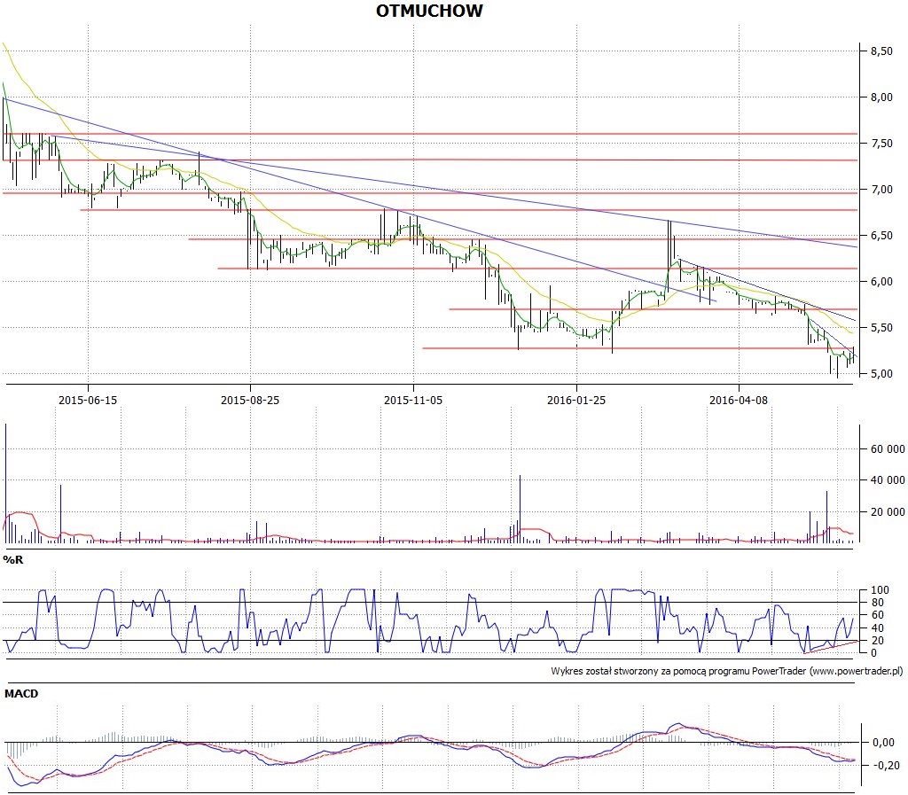Click the %R indicator heading
Screen dimensions: 908x795
coord(12,559)
